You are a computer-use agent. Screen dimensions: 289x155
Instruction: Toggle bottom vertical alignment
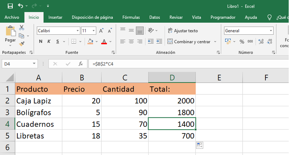[140, 31]
